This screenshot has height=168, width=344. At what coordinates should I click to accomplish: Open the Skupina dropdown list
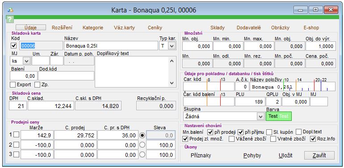click(260, 116)
